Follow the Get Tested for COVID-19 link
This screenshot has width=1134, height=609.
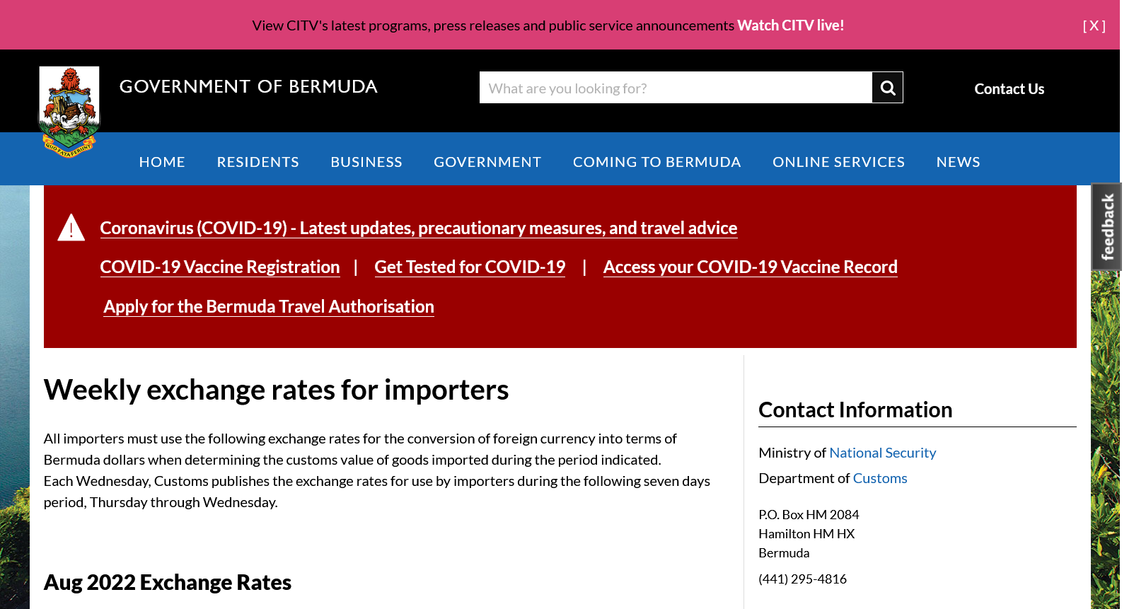pyautogui.click(x=470, y=267)
